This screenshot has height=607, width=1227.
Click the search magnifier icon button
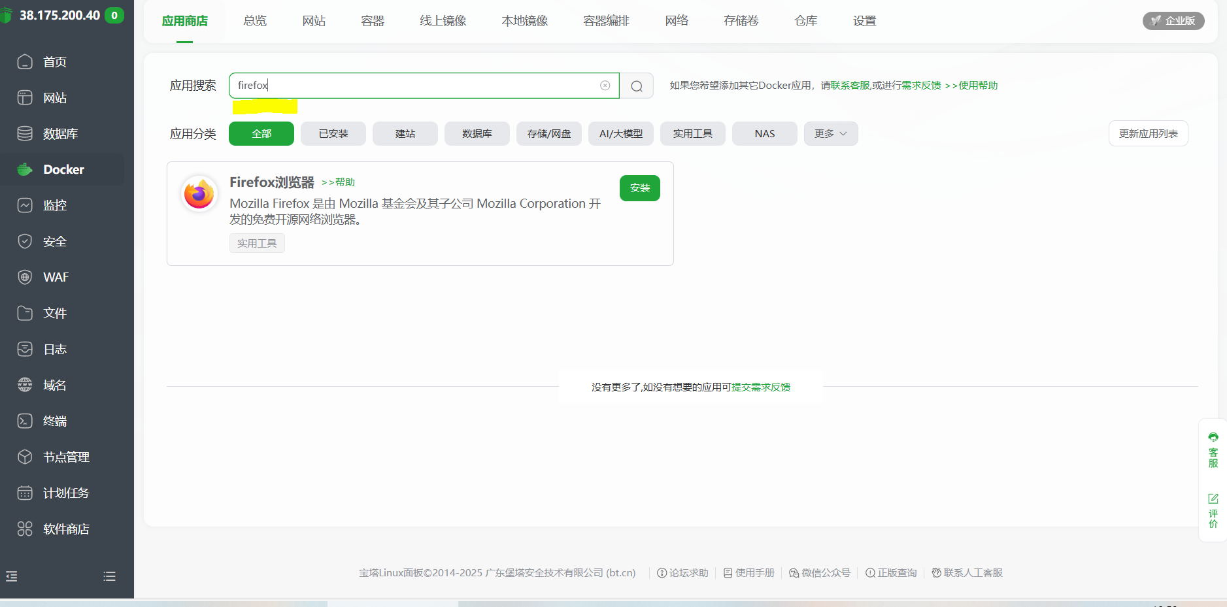tap(636, 86)
